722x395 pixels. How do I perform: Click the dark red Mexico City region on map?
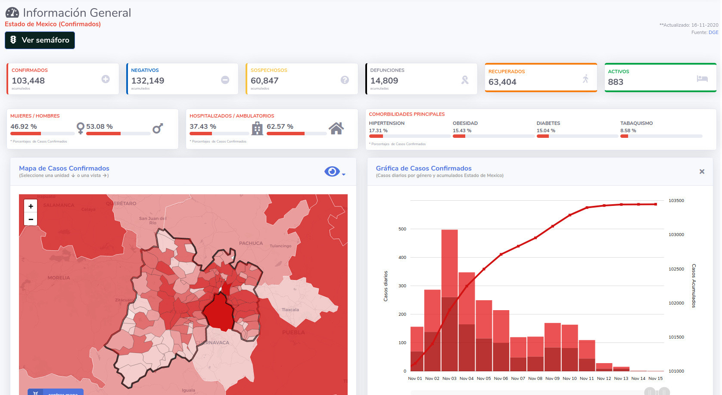[218, 312]
